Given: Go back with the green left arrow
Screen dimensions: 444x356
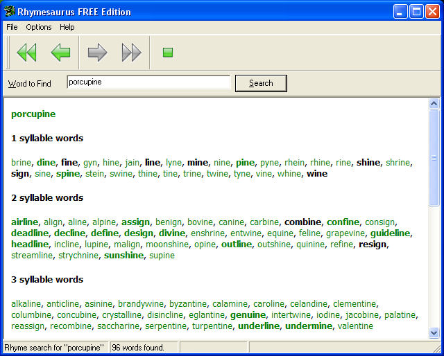Looking at the screenshot, I should pyautogui.click(x=60, y=53).
